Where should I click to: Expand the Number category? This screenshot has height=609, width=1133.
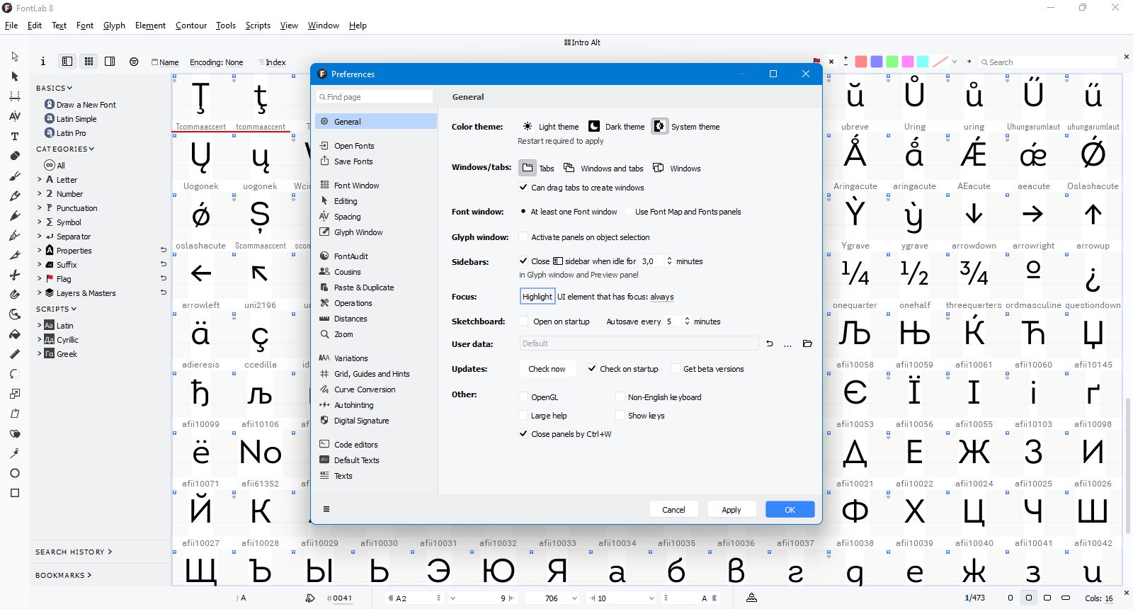tap(40, 193)
